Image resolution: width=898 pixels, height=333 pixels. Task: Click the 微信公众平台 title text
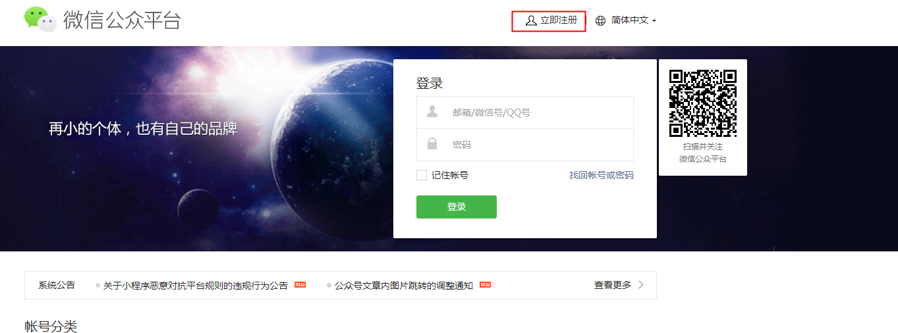121,20
